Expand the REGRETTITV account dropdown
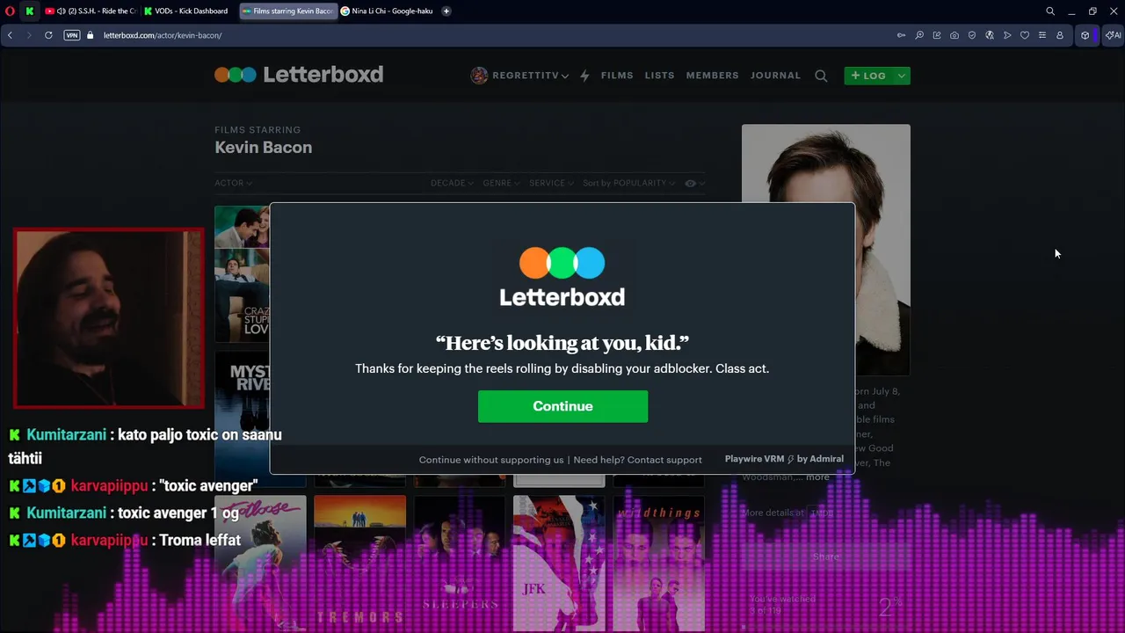The height and width of the screenshot is (633, 1125). (x=564, y=76)
